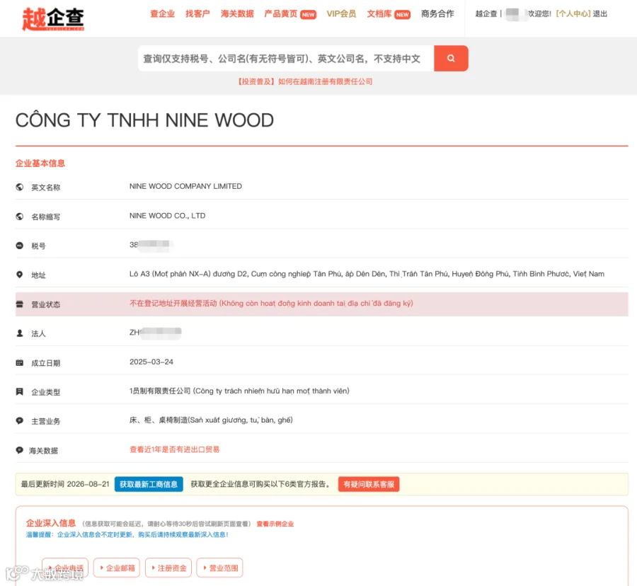
Task: Click the 不在登记地址开展经营活动 status text
Action: (271, 304)
